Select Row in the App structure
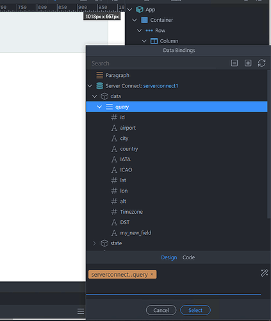This screenshot has width=271, height=321. 160,31
